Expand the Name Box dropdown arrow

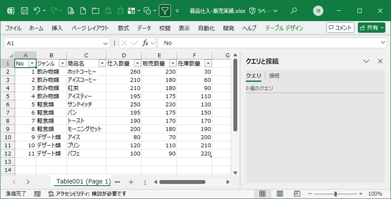point(106,43)
